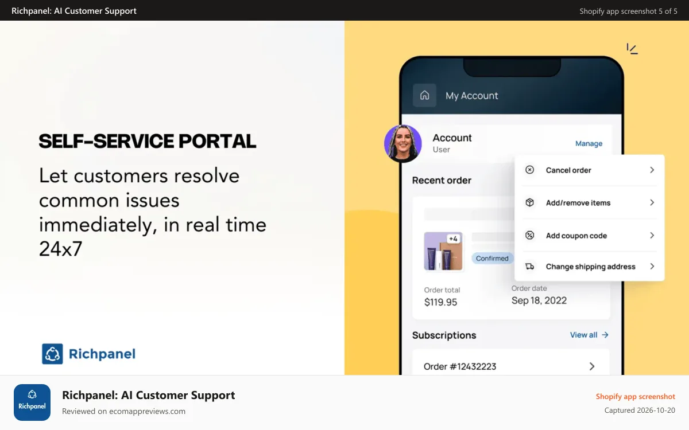Click the Confirmed order status badge
The height and width of the screenshot is (430, 689).
pyautogui.click(x=492, y=258)
